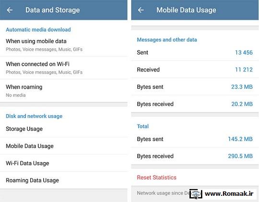Select the 20.2 MB Bytes received row

click(x=195, y=104)
